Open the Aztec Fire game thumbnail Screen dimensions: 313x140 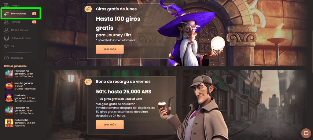[x=9, y=123]
